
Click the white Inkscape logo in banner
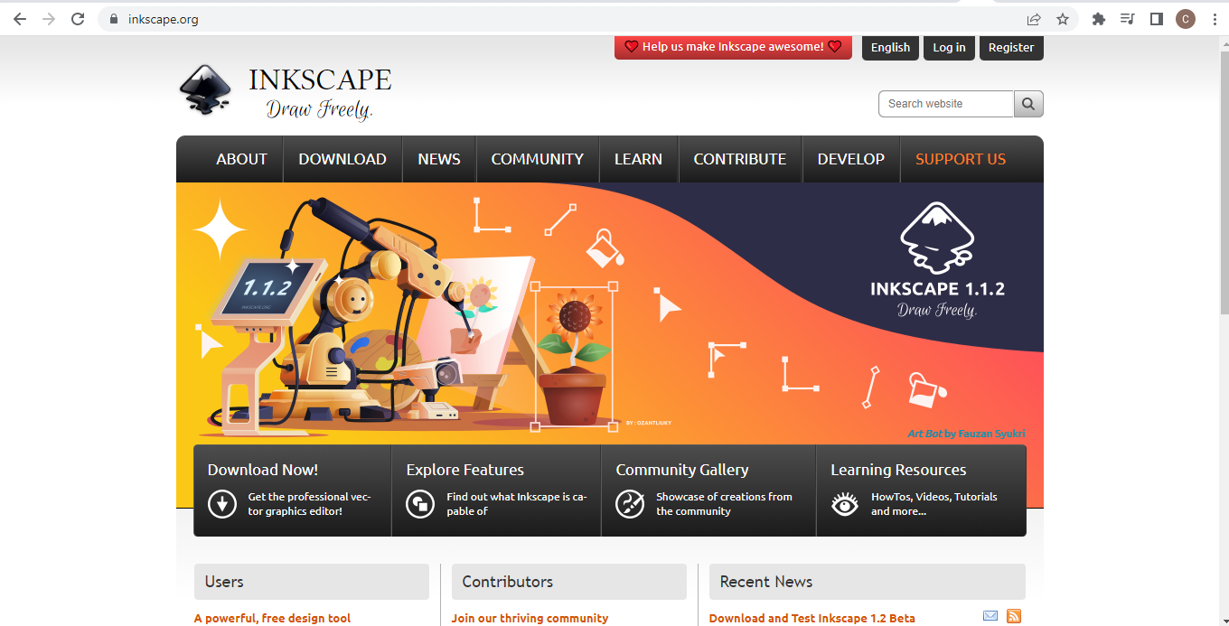point(937,238)
